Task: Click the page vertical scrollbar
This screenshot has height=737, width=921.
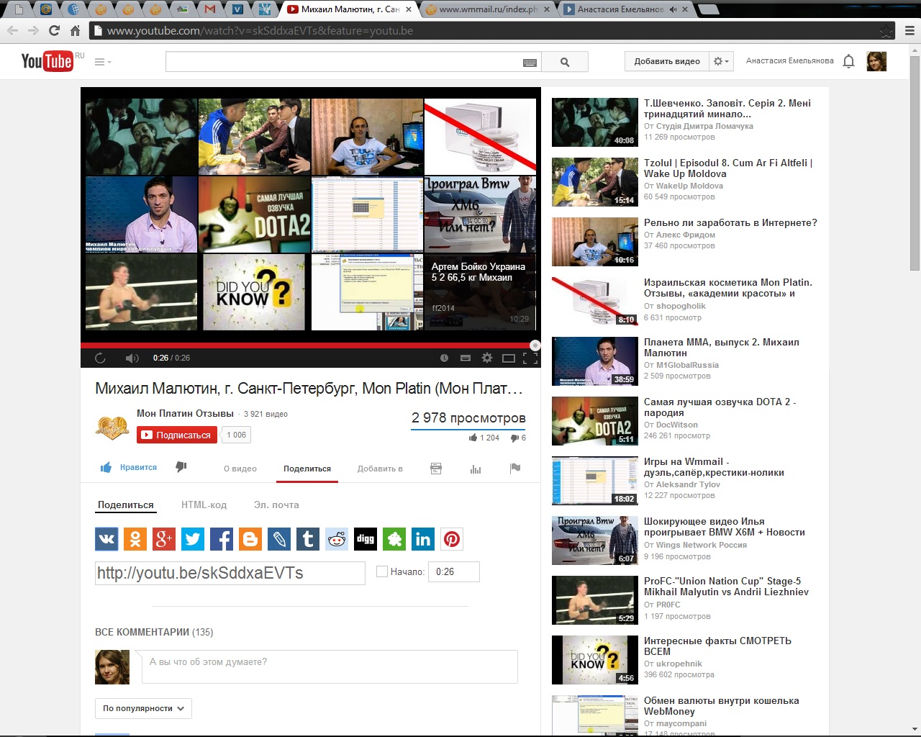Action: [915, 162]
